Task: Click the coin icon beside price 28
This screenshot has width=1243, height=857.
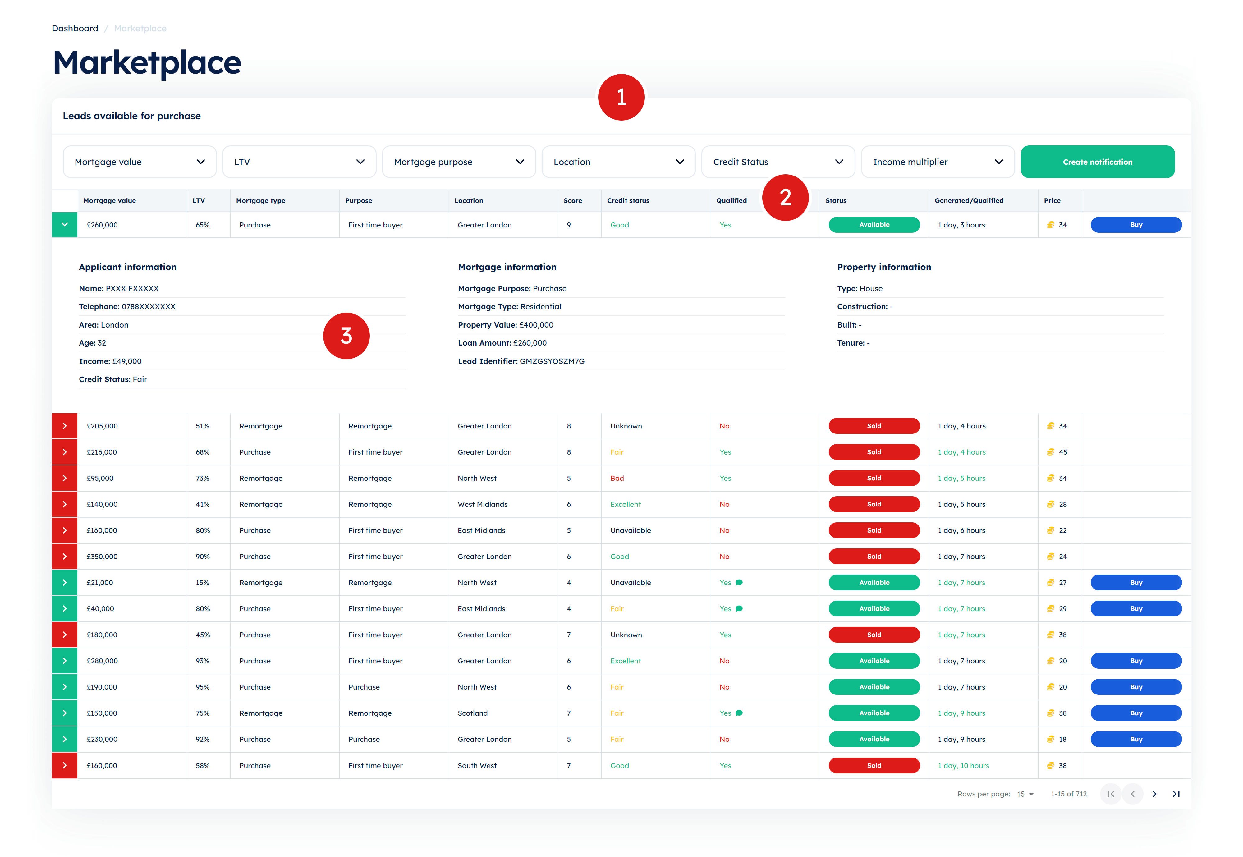Action: click(1050, 504)
